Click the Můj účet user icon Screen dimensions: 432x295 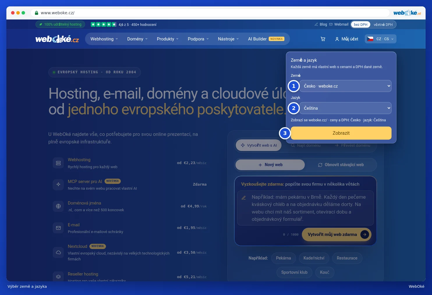click(337, 39)
